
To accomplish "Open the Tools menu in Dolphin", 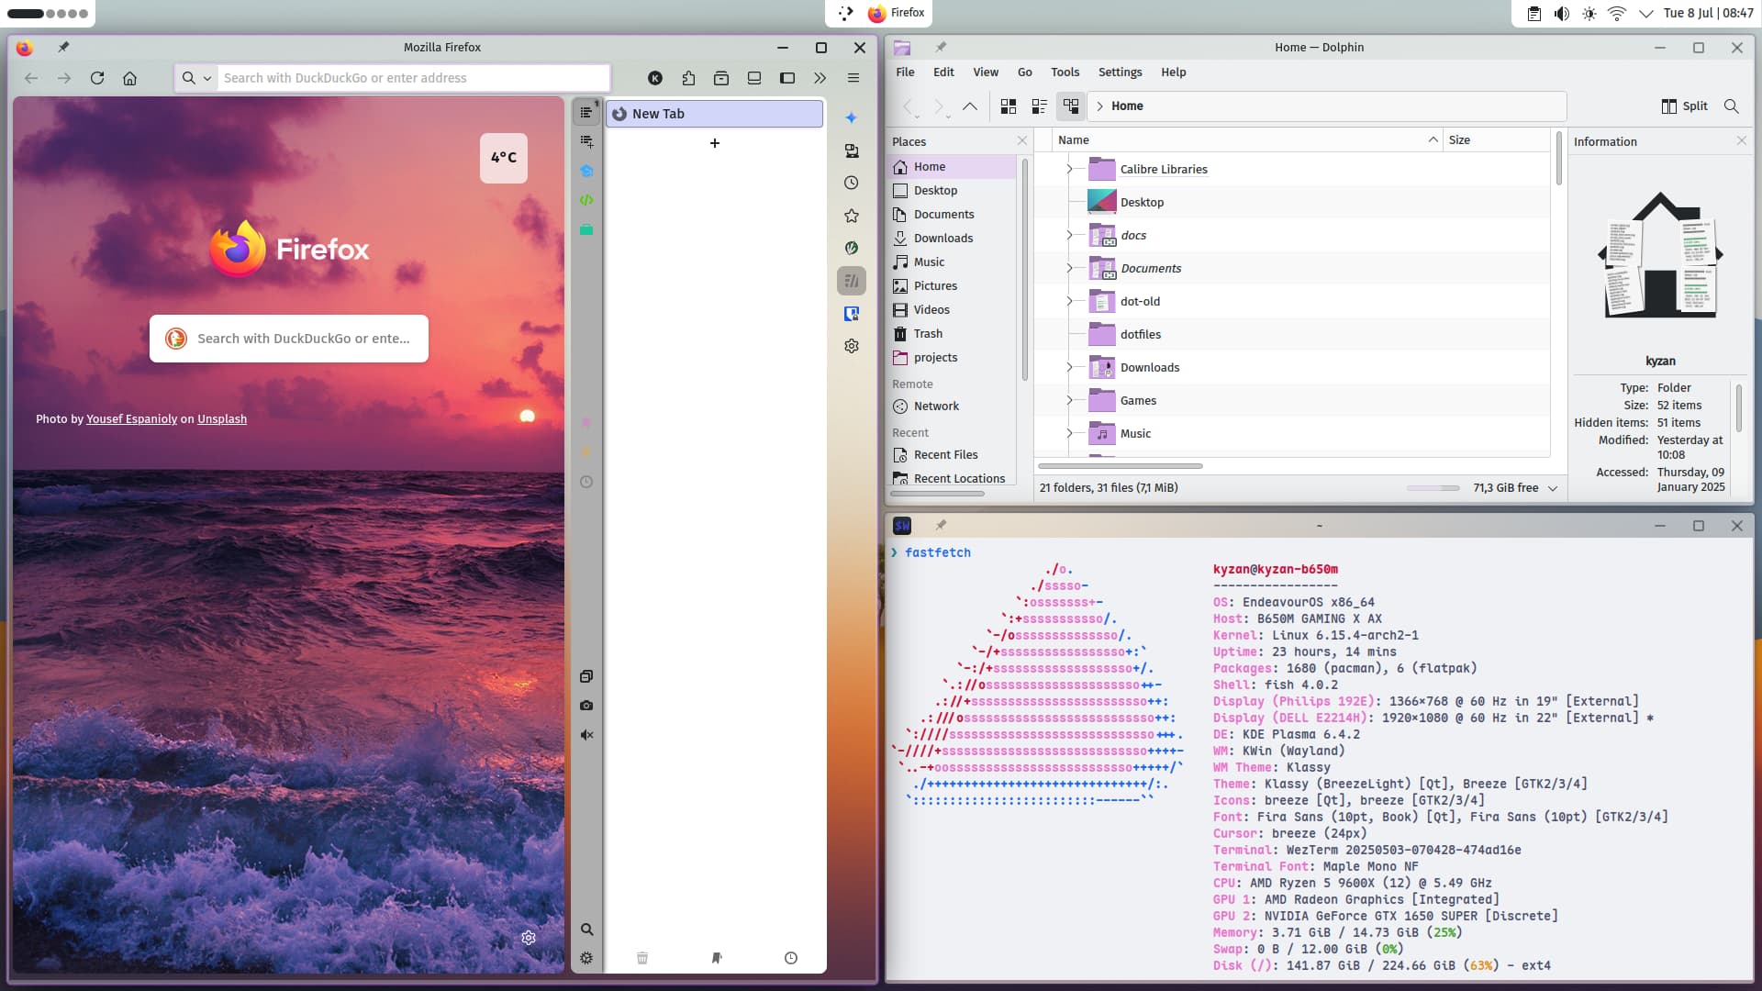I will [1065, 72].
